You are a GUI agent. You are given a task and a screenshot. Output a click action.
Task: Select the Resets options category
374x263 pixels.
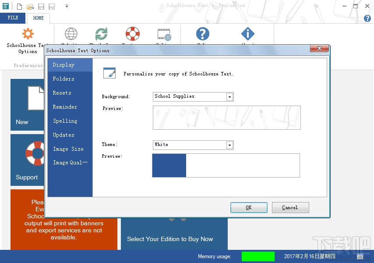(70, 93)
